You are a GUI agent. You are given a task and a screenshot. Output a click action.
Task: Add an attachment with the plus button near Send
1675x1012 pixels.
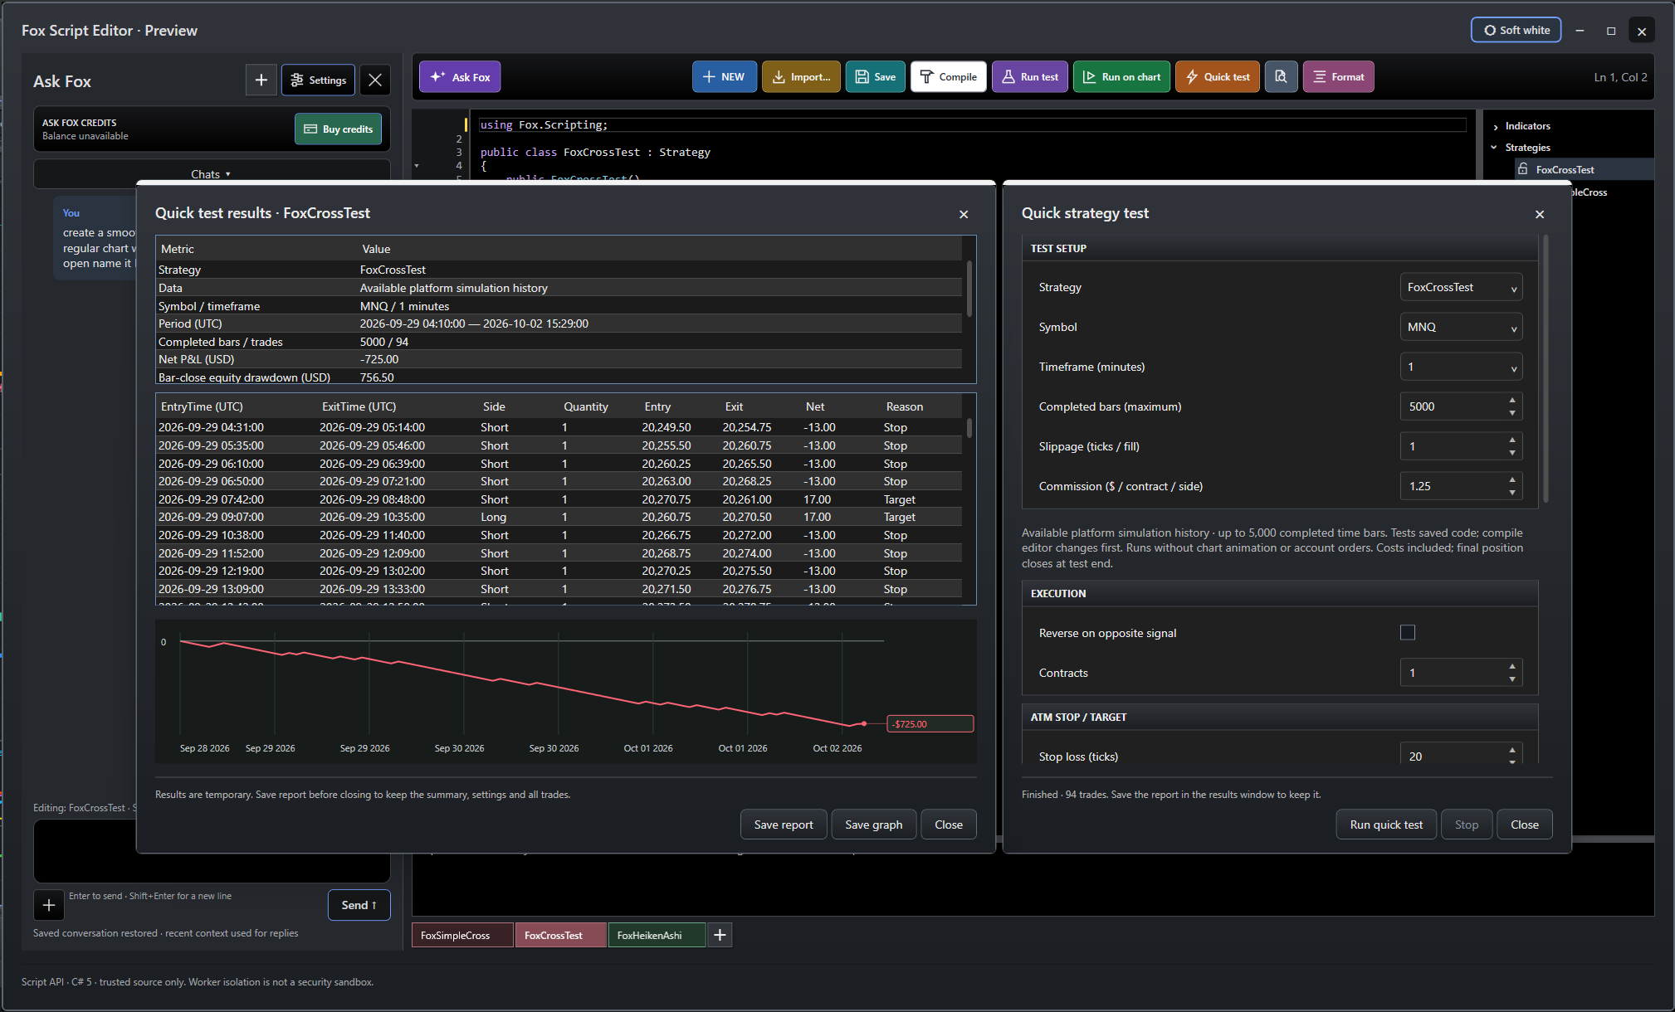pos(49,905)
